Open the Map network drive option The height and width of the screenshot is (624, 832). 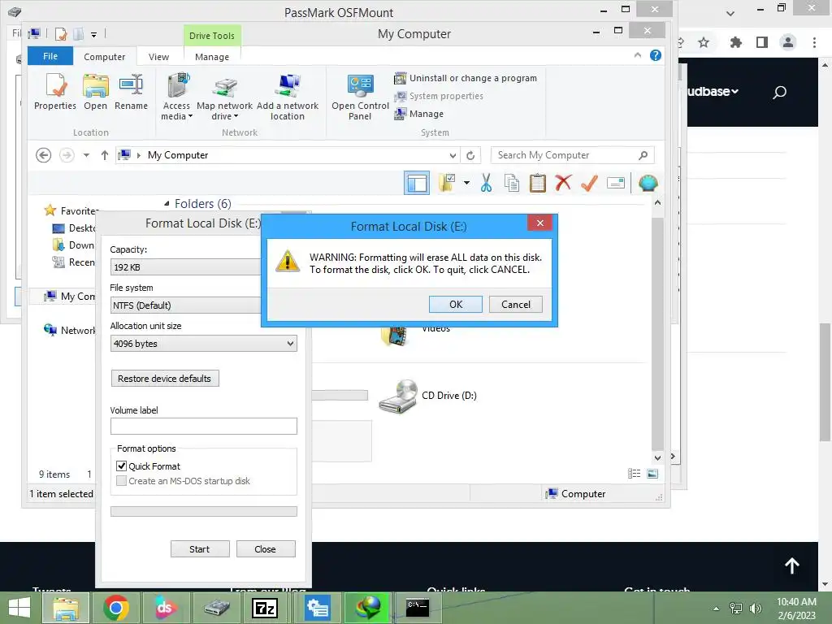tap(224, 97)
